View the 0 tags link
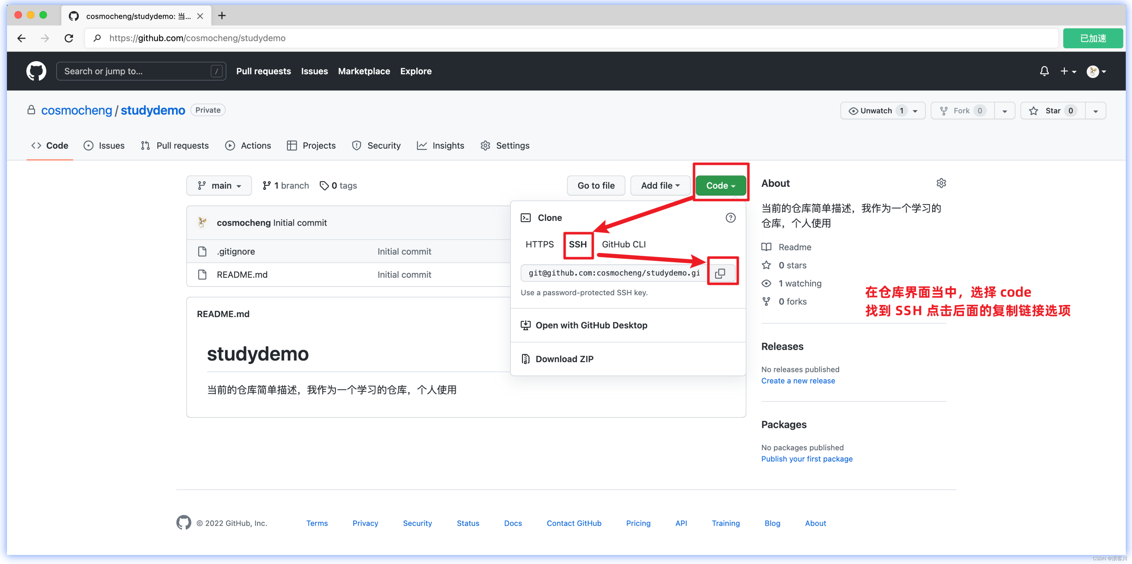 pyautogui.click(x=338, y=185)
